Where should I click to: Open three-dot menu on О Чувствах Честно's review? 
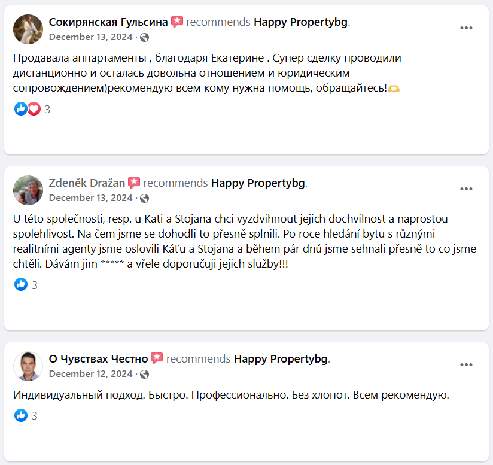pos(466,365)
